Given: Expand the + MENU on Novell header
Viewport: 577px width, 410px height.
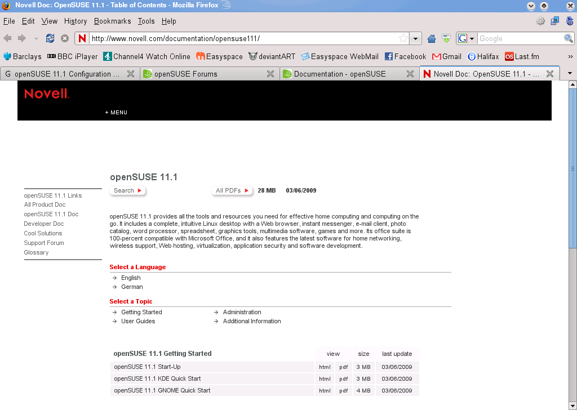Looking at the screenshot, I should [x=116, y=113].
